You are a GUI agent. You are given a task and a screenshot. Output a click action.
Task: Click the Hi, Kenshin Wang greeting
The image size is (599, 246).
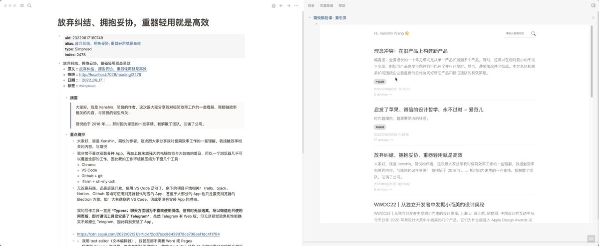[391, 33]
